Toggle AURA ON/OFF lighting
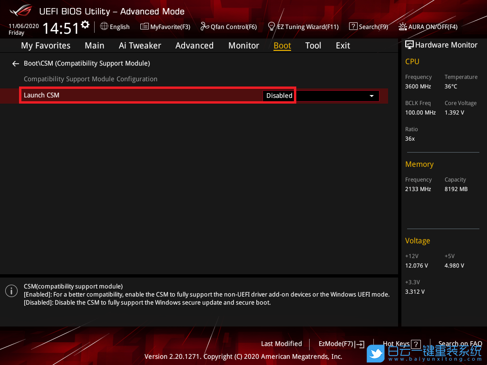This screenshot has height=365, width=487. pyautogui.click(x=403, y=27)
